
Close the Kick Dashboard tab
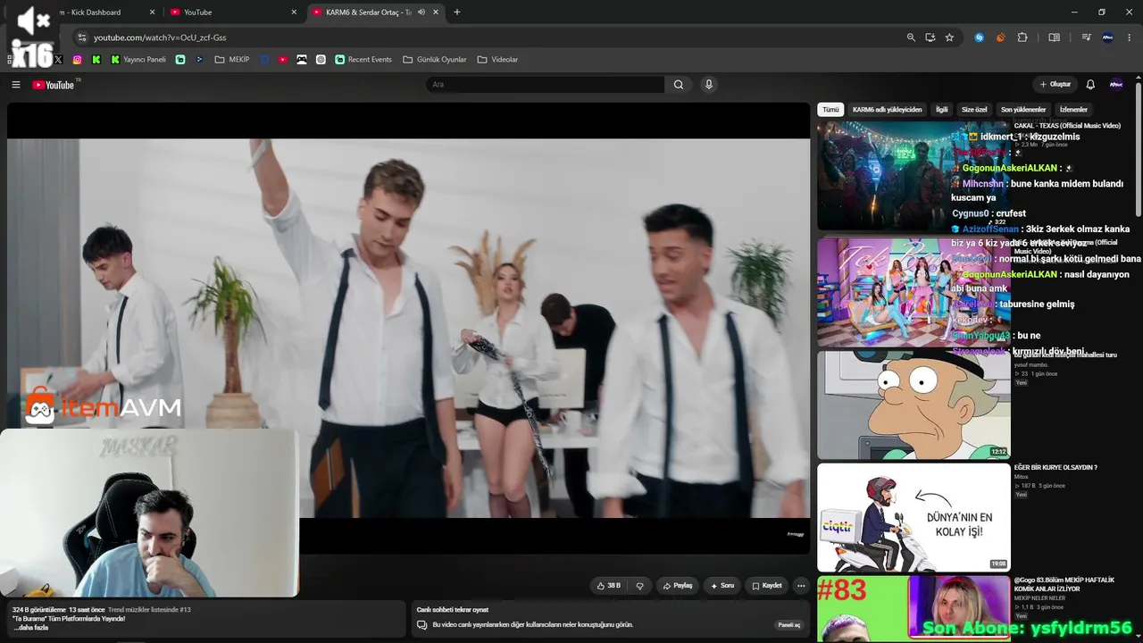[x=152, y=13]
